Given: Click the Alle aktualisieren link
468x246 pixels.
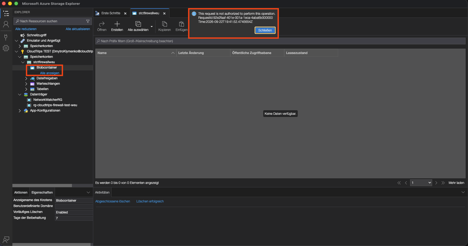Looking at the screenshot, I should (78, 29).
